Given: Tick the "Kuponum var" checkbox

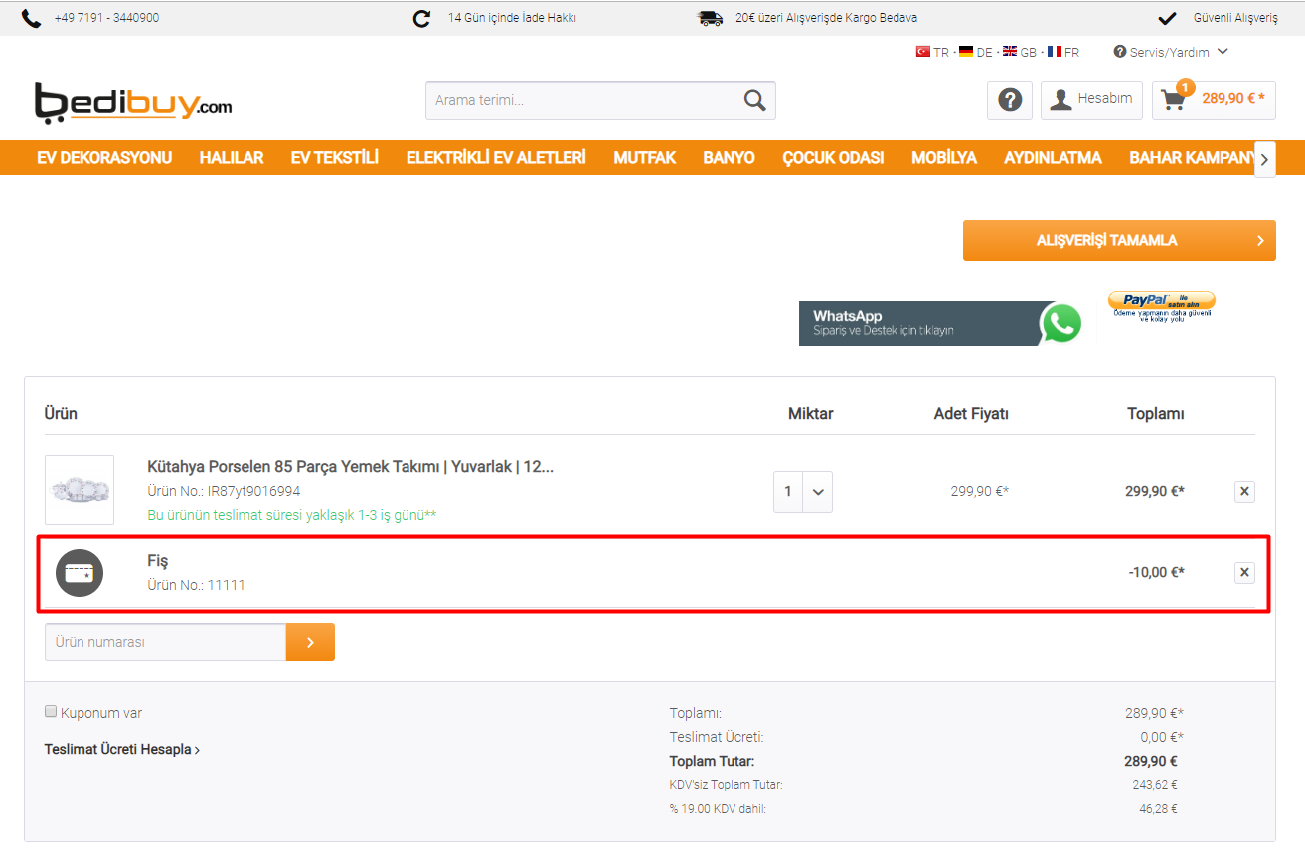Looking at the screenshot, I should point(51,711).
